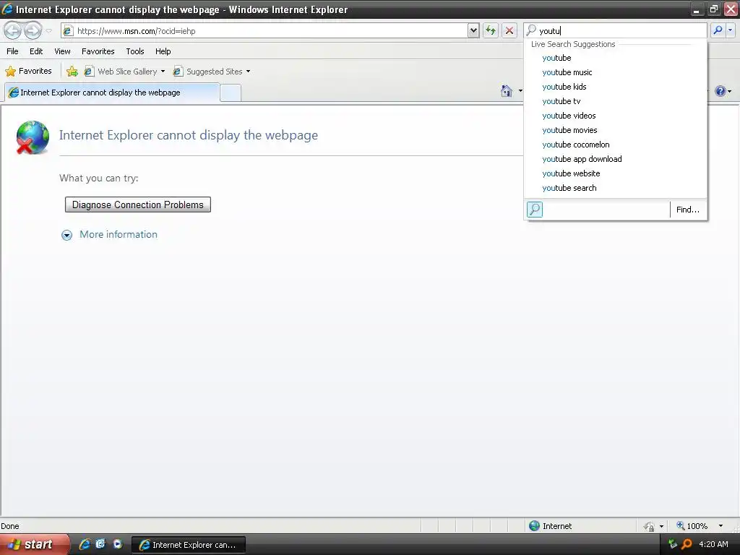The image size is (740, 555).
Task: Click the Internet security zone indicator
Action: pos(550,526)
